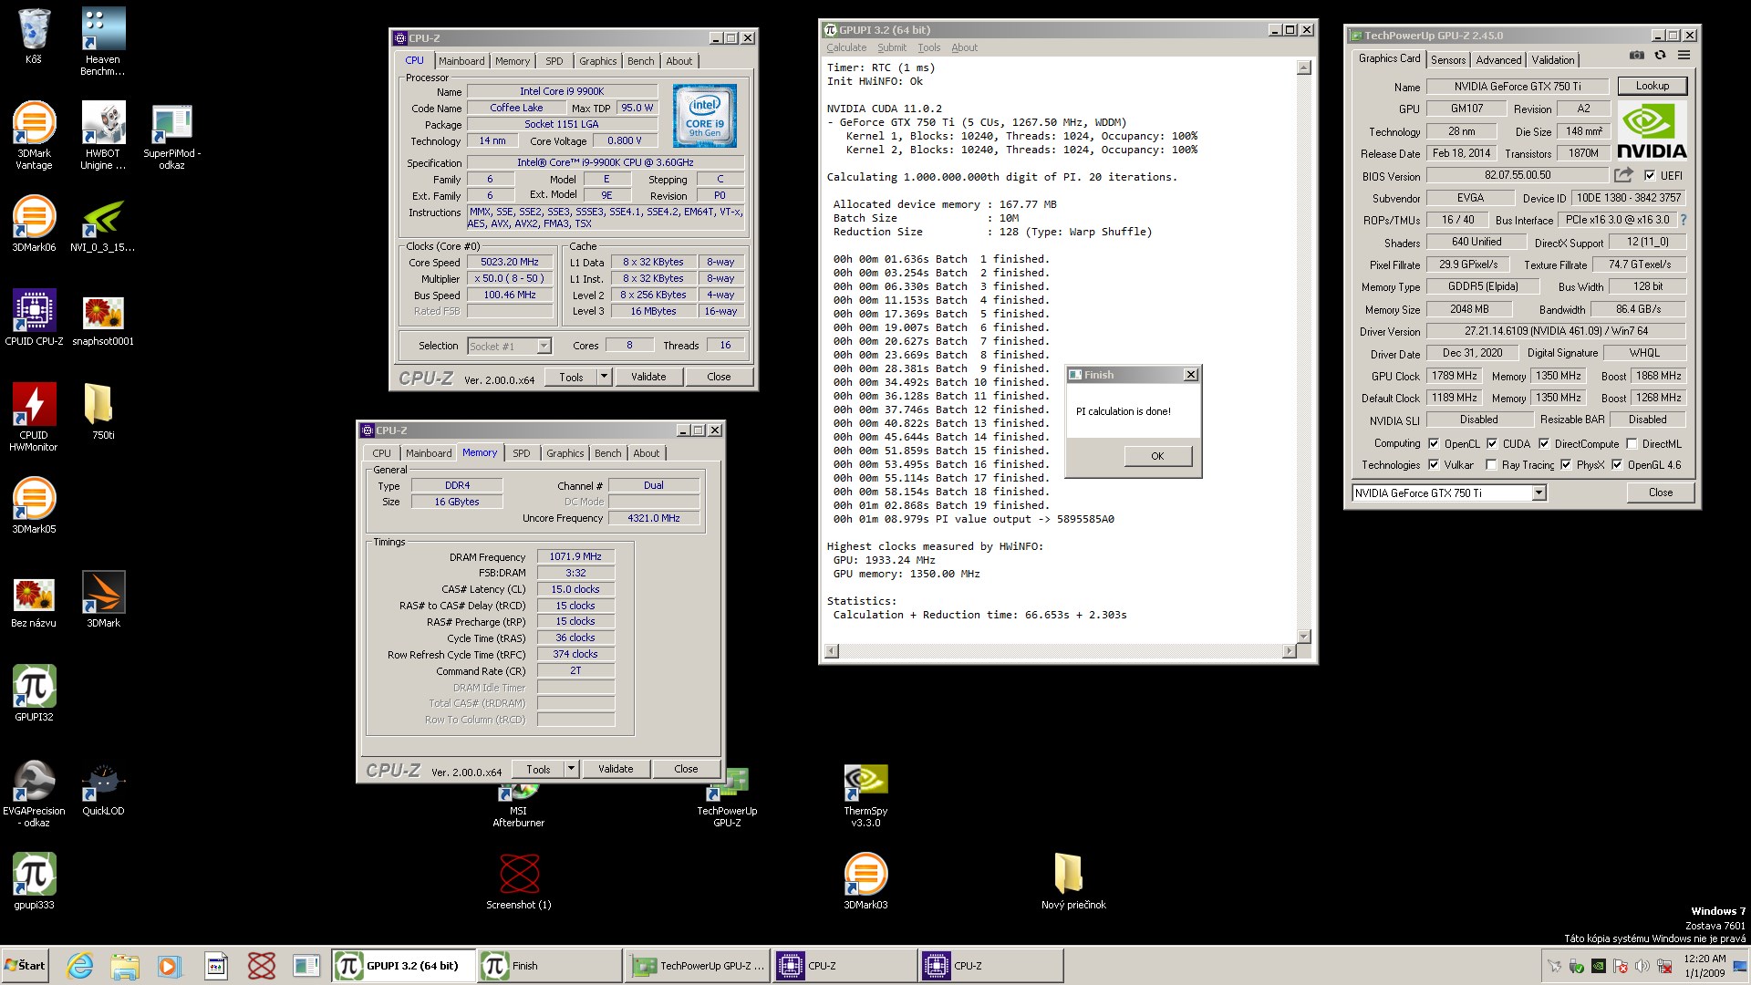Launch 3DMark06 desktop icon
Viewport: 1751px width, 985px height.
[34, 223]
